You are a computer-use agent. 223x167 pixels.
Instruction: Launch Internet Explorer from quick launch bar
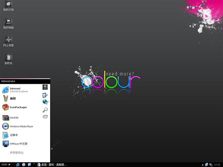point(18,165)
